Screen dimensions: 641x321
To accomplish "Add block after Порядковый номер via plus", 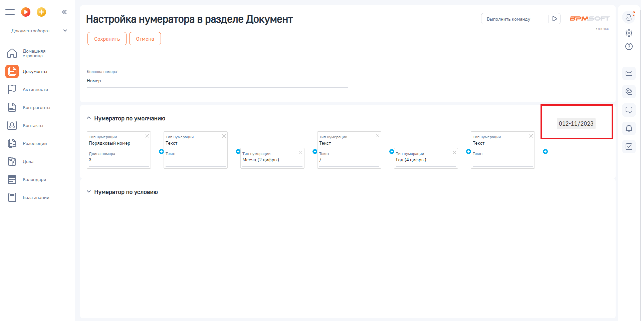I will pyautogui.click(x=161, y=151).
